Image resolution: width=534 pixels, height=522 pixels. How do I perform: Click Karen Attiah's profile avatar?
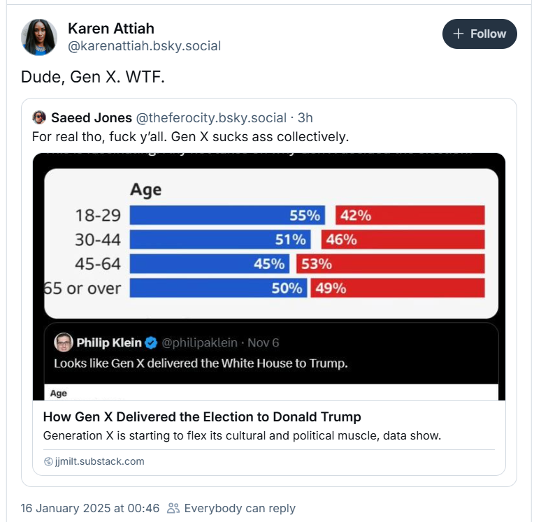(x=39, y=37)
